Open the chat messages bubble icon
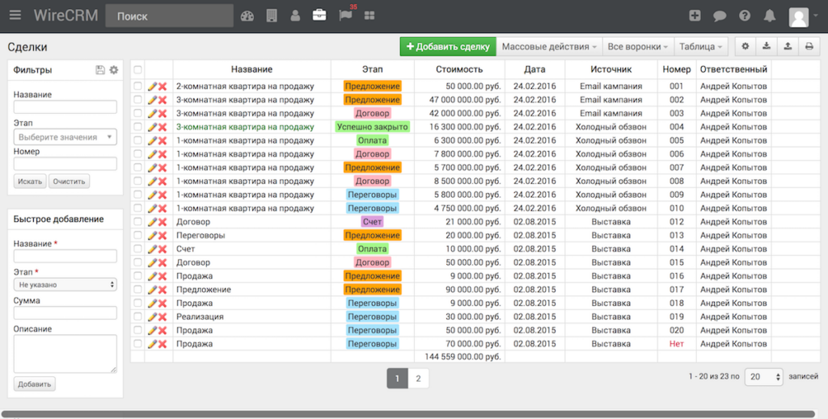Screen dimensions: 828x419 pos(720,15)
